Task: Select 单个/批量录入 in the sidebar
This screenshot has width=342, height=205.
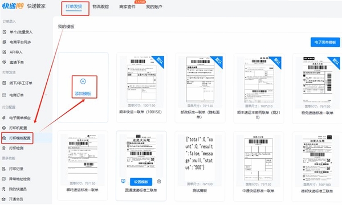Action: pyautogui.click(x=21, y=32)
